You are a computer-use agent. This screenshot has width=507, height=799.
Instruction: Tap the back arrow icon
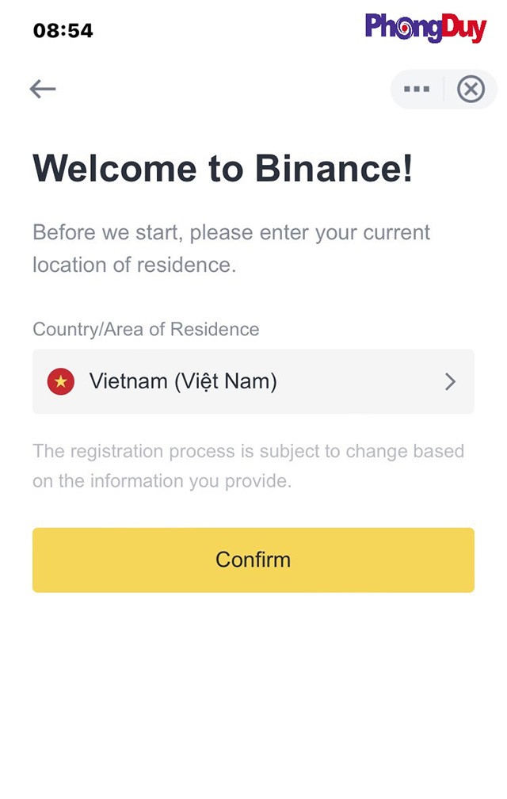tap(43, 89)
